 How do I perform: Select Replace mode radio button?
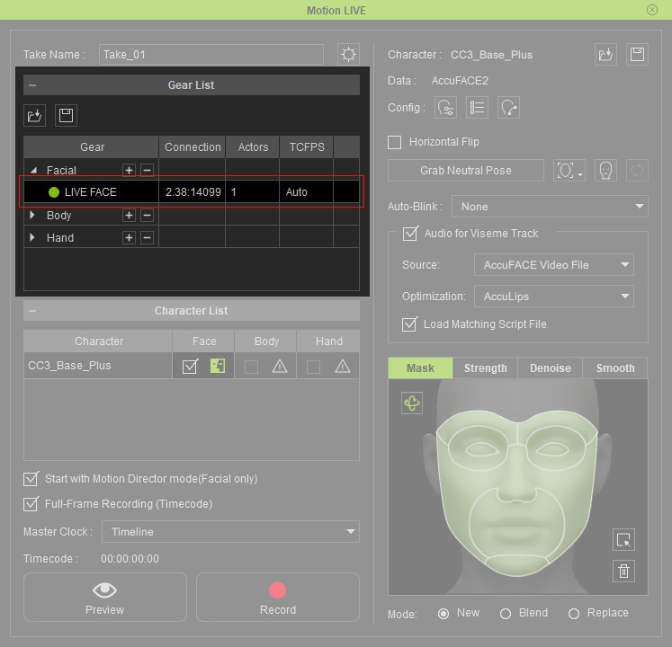pyautogui.click(x=574, y=614)
